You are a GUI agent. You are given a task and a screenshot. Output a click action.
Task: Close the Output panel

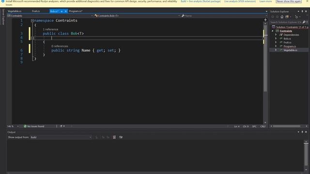click(306, 132)
